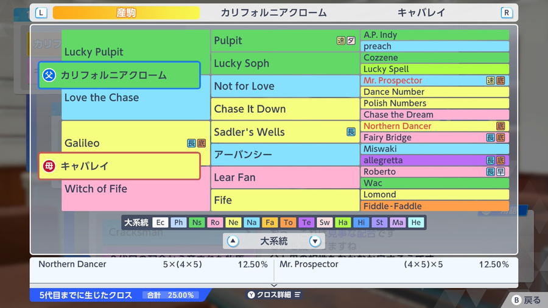Screen dimensions: 548x308
Task: Select the Pulpit pedigree cell
Action: [x=285, y=41]
